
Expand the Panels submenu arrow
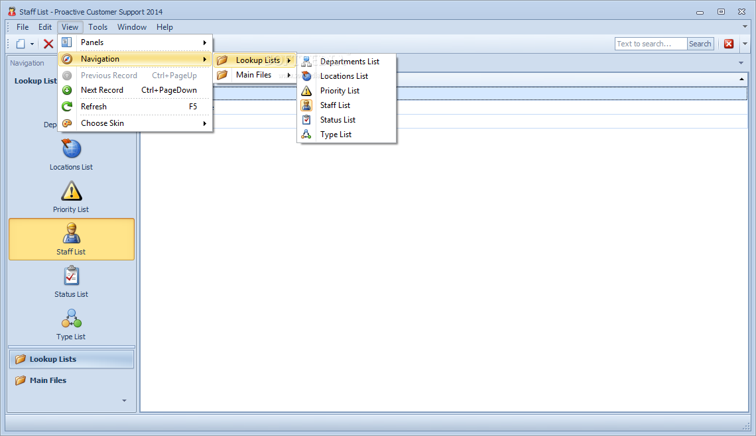tap(205, 43)
